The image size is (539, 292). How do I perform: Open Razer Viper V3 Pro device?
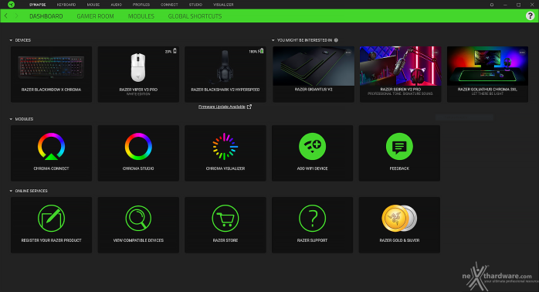tap(138, 74)
